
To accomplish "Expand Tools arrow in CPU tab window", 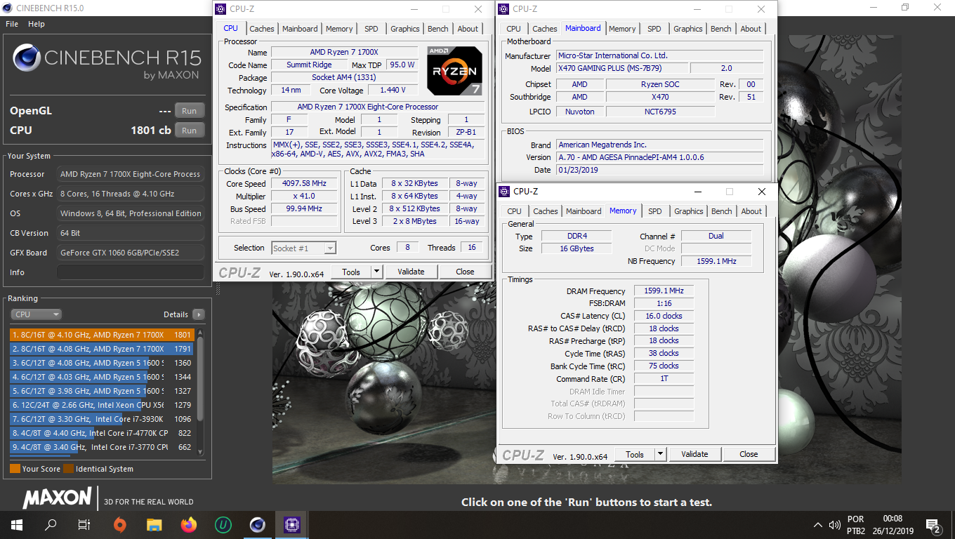I will (376, 272).
